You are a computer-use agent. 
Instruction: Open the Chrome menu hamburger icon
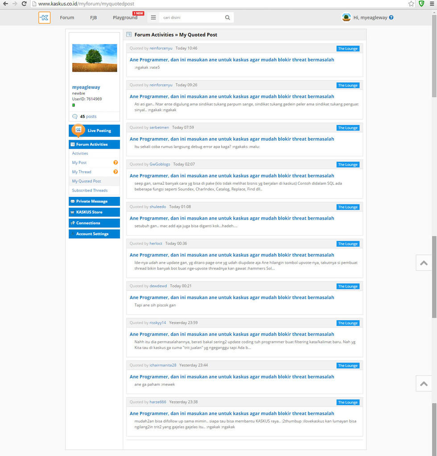432,4
